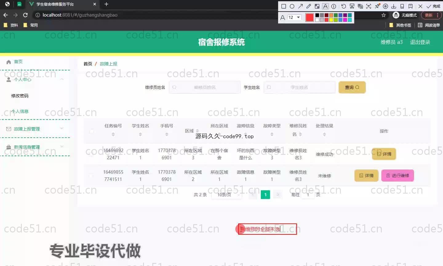The width and height of the screenshot is (443, 266).
Task: Open 个人信息 in sidebar
Action: pyautogui.click(x=20, y=111)
